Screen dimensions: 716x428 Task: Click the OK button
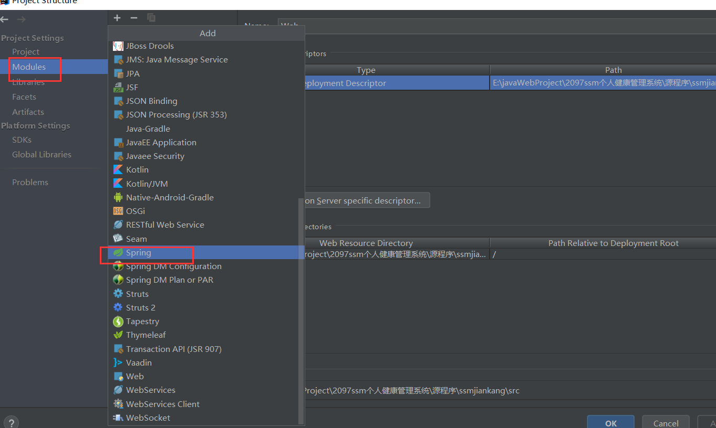tap(611, 422)
